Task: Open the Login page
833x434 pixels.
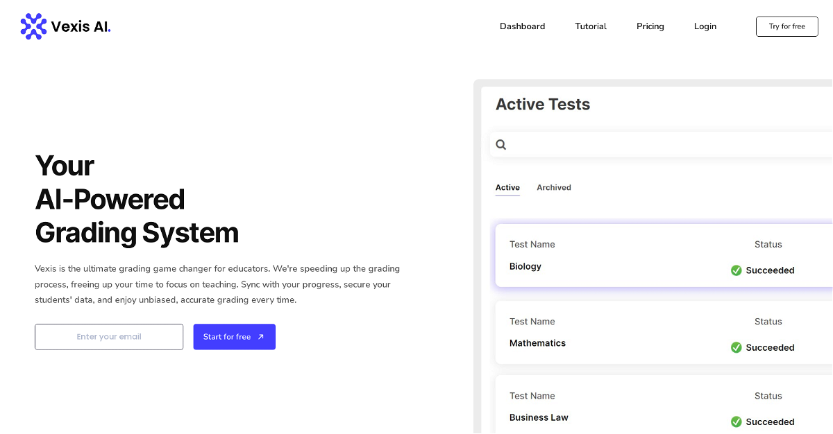Action: pyautogui.click(x=705, y=26)
